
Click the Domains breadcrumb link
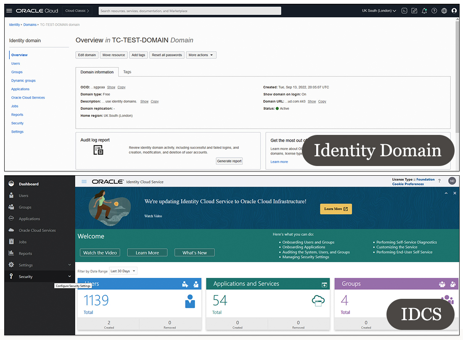click(x=30, y=24)
